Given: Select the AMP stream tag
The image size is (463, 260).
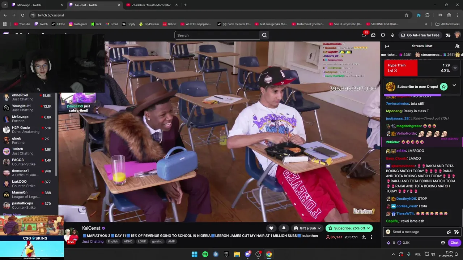Looking at the screenshot, I should pos(171,242).
